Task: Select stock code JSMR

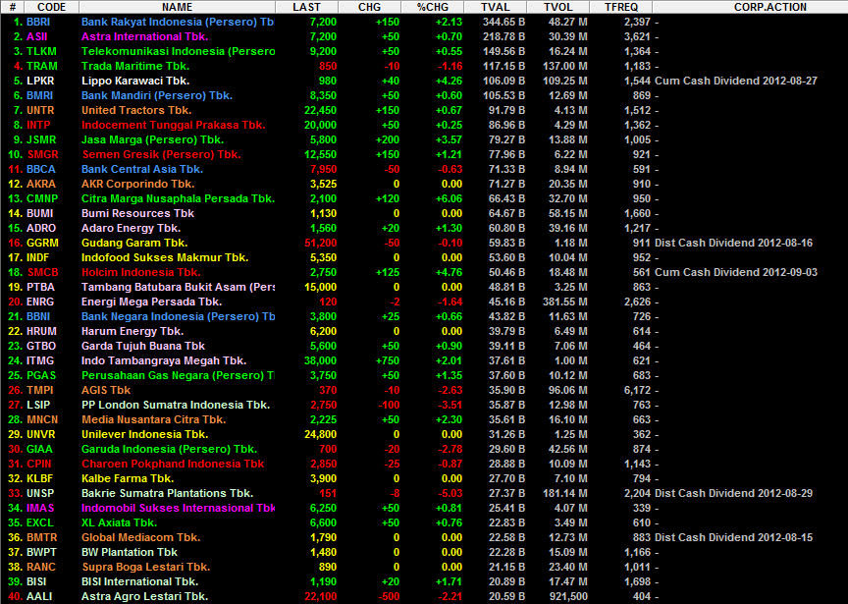Action: [x=41, y=139]
